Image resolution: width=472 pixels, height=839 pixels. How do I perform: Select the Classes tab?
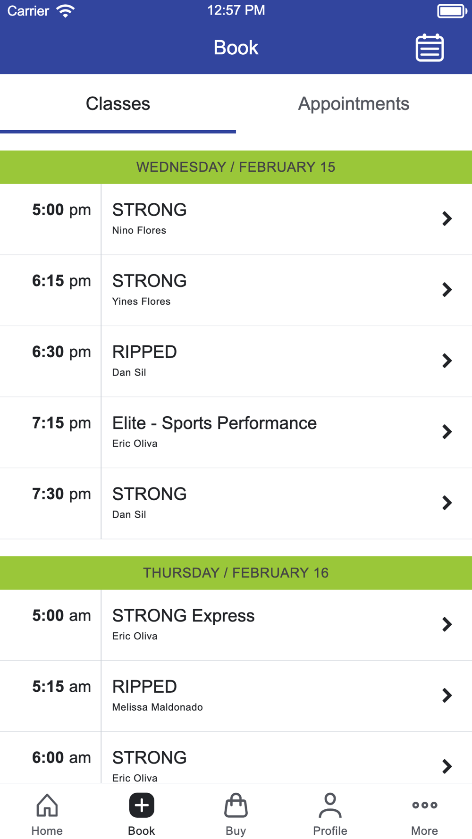tap(118, 104)
